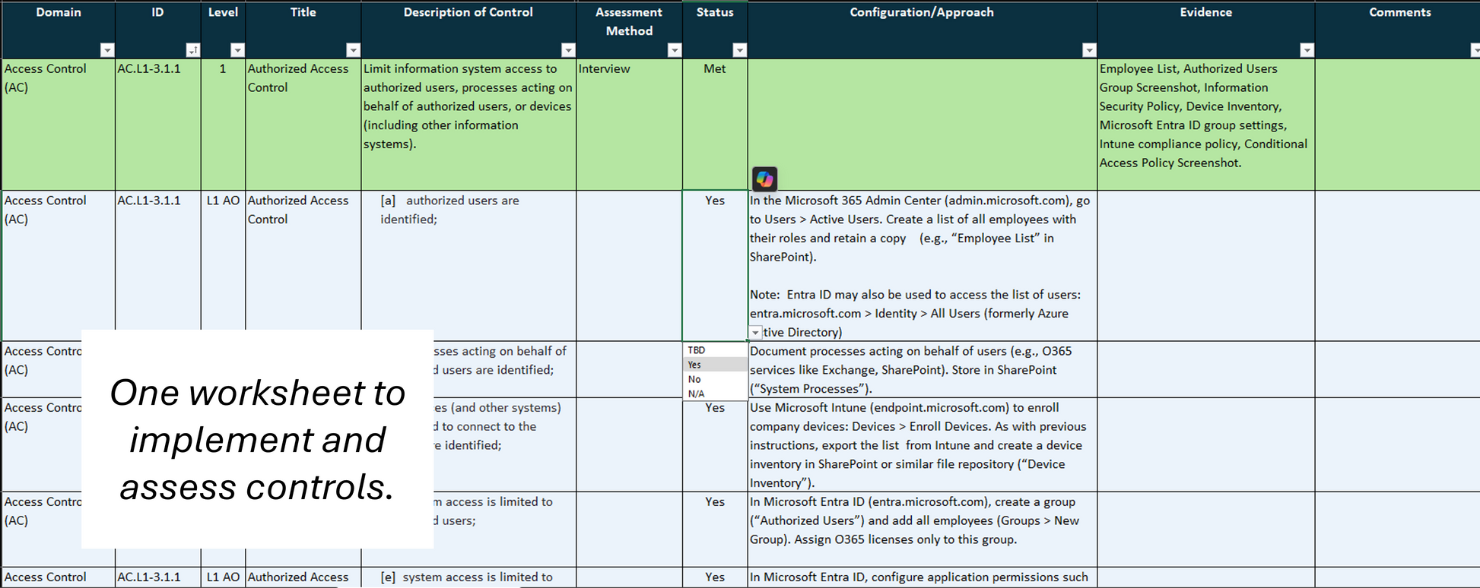Select the Yes status in the [e] row

pyautogui.click(x=715, y=577)
